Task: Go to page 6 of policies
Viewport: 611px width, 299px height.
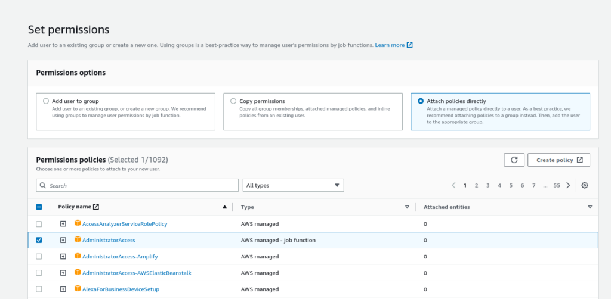Action: pos(522,186)
